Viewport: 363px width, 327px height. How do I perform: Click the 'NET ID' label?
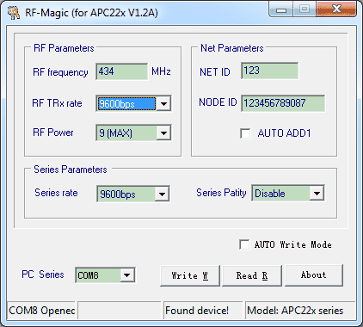pyautogui.click(x=215, y=72)
